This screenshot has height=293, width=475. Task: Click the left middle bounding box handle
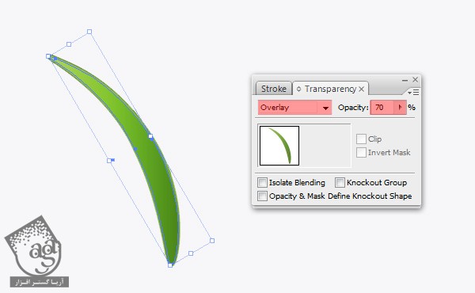(x=109, y=161)
